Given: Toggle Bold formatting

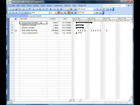Looking at the screenshot, I should [x=59, y=13].
